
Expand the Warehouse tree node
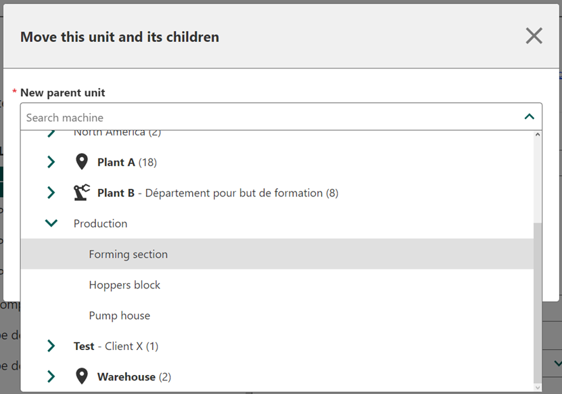click(x=51, y=376)
